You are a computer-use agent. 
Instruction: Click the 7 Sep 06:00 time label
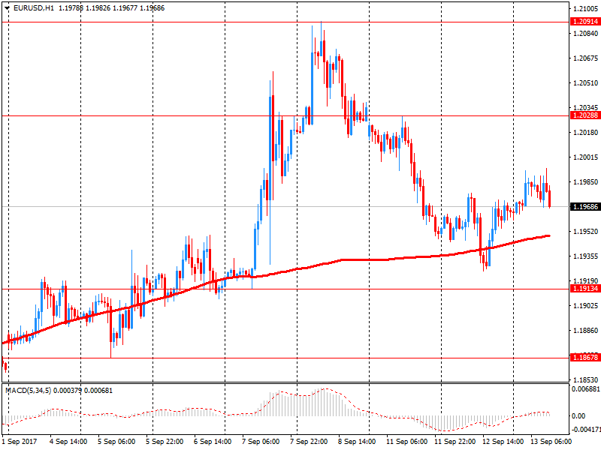click(x=261, y=442)
